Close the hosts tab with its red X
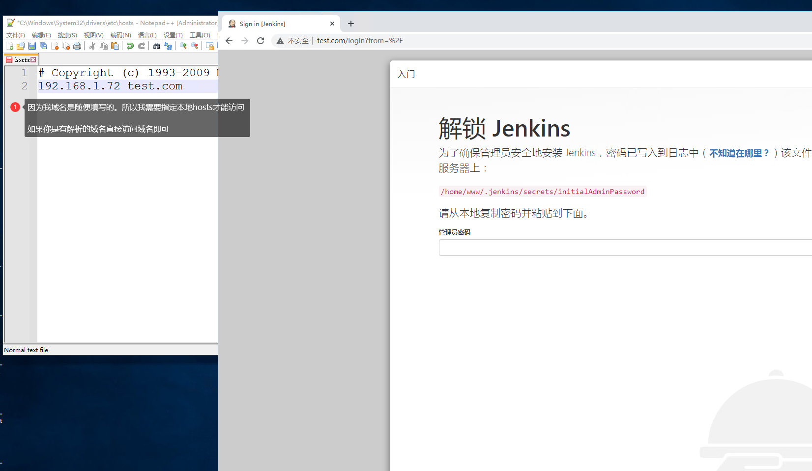The height and width of the screenshot is (471, 812). (33, 60)
